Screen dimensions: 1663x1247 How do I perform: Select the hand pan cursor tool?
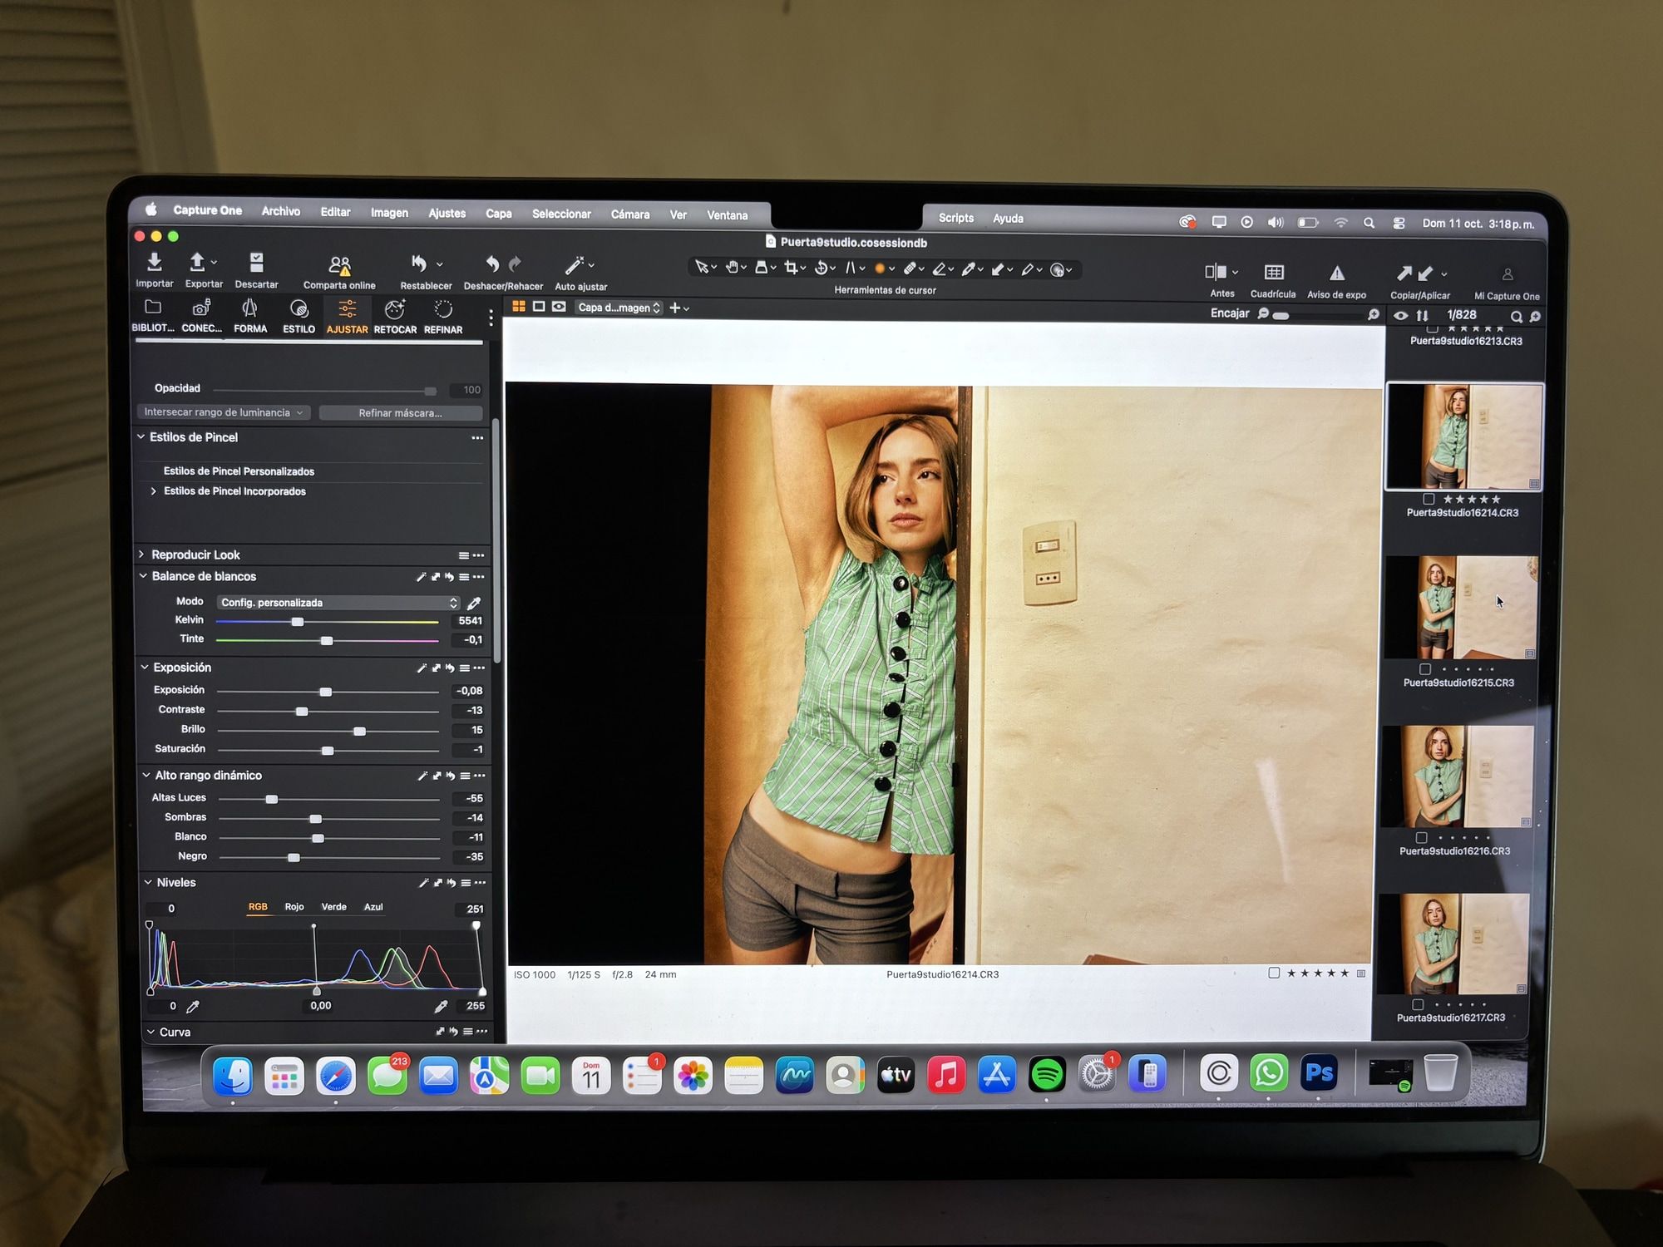733,268
